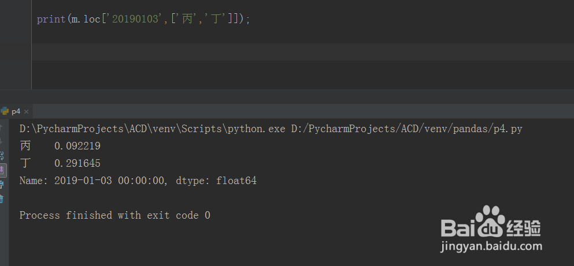Click the down-the-stack-trace arrow in console
This screenshot has width=574, height=266.
tap(2, 141)
